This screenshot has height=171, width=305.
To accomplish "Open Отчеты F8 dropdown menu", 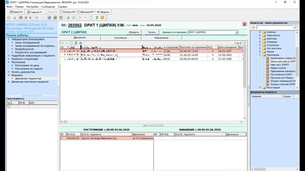I will tap(68, 12).
